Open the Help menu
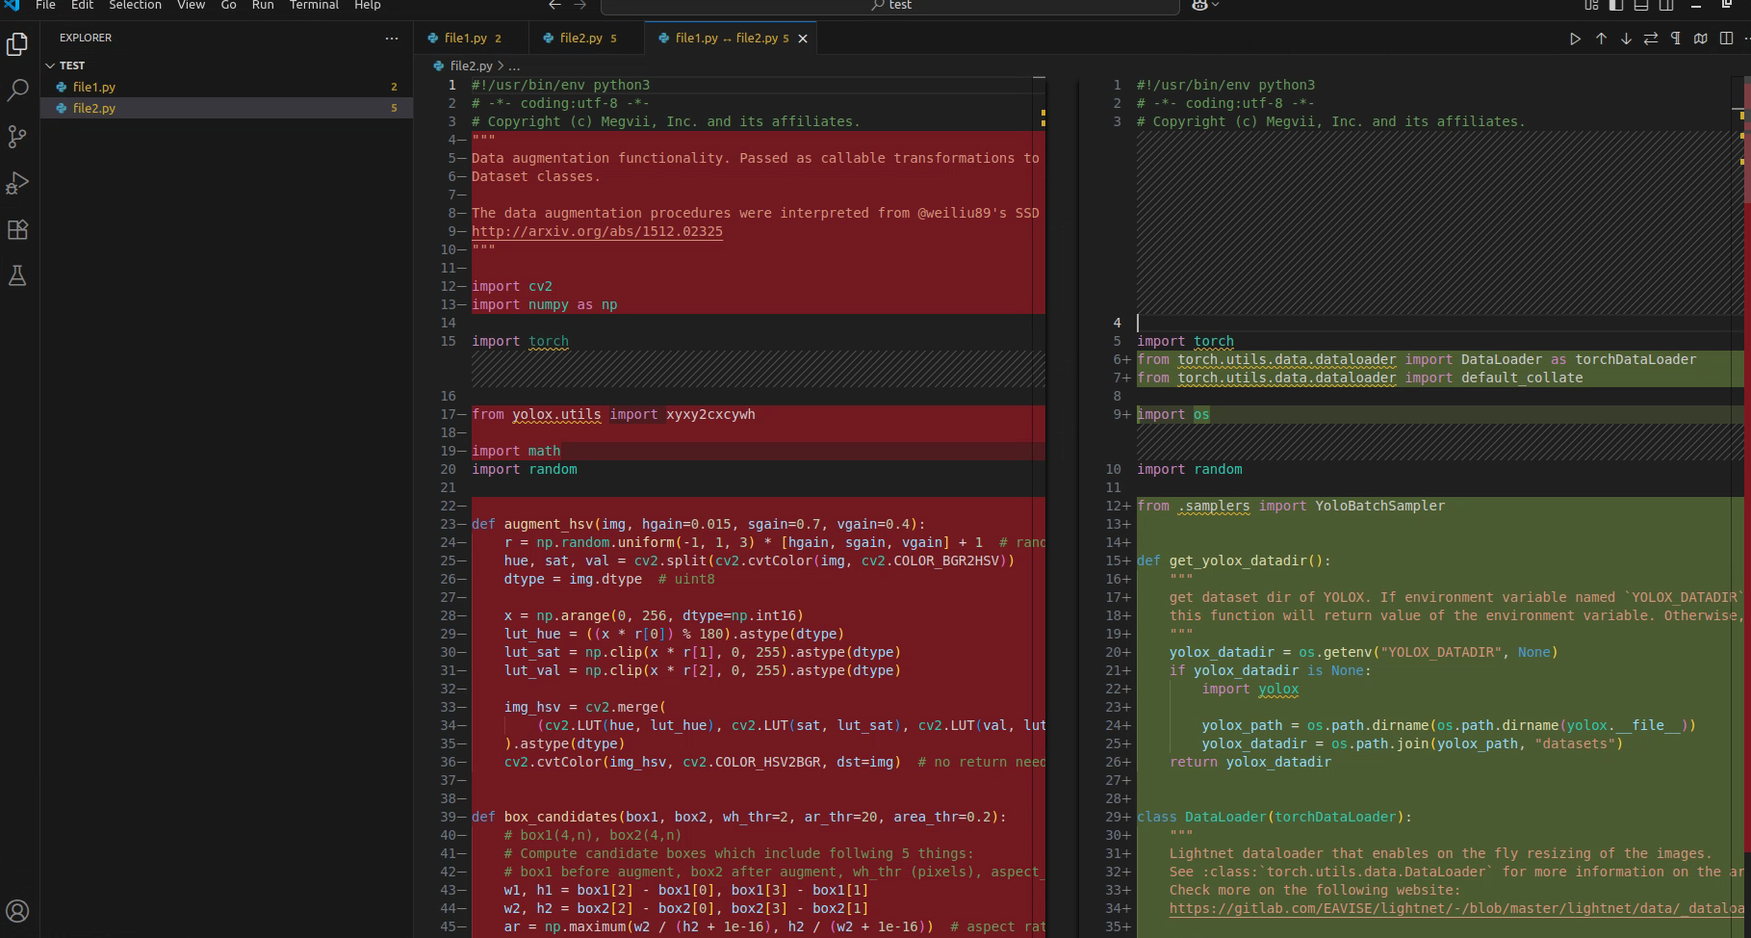The width and height of the screenshot is (1751, 938). tap(367, 5)
